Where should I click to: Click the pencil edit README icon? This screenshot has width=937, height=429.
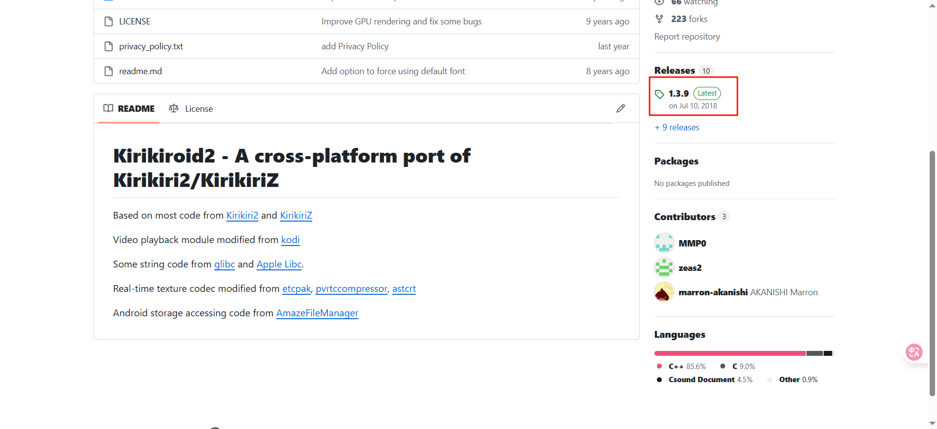pos(620,108)
